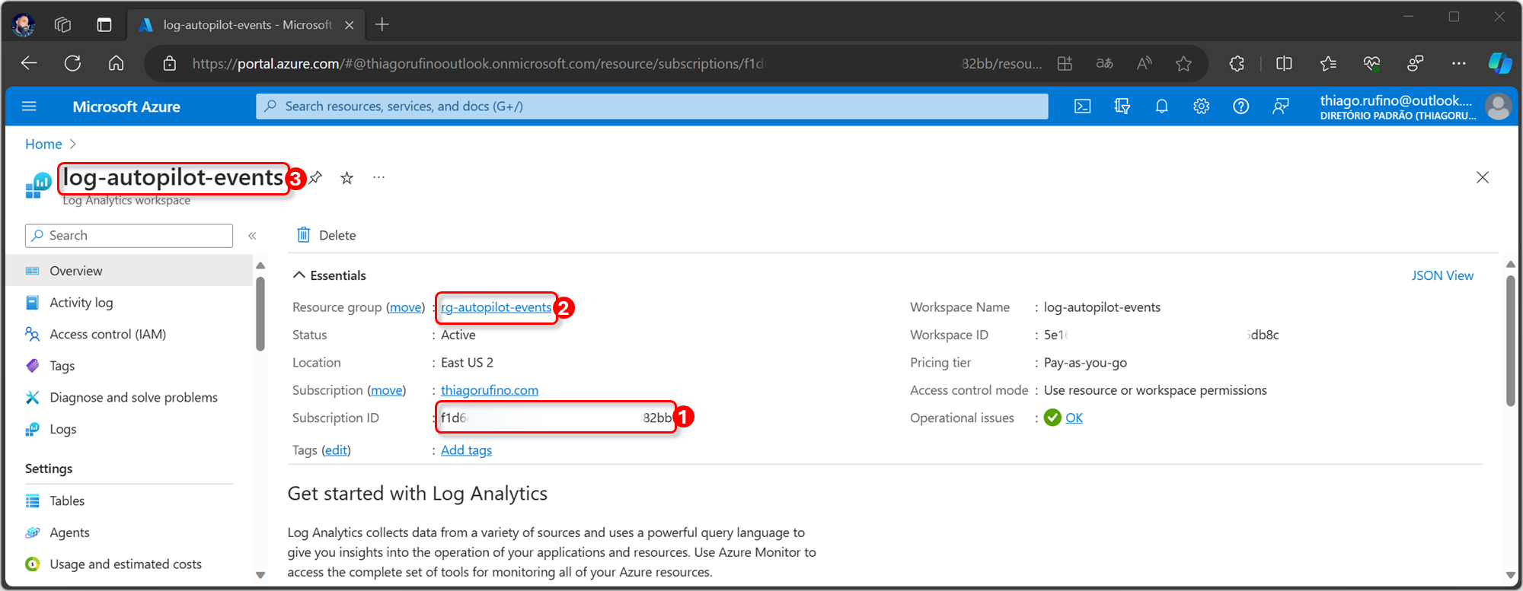Open the rg-autopilot-events resource group link
Screen dimensions: 1523x591
[x=496, y=307]
